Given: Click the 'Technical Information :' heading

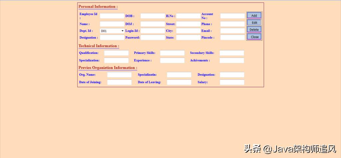Looking at the screenshot, I should click(x=99, y=46).
